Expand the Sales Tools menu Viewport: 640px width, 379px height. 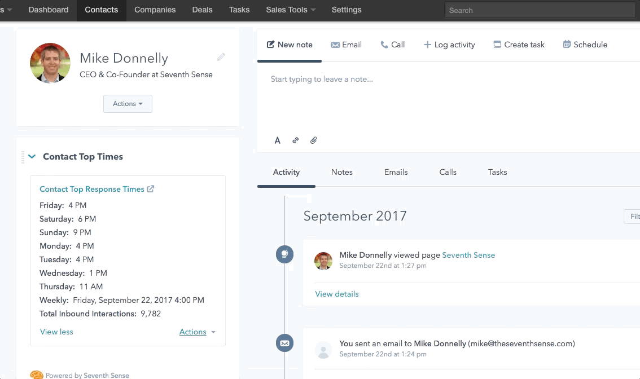[291, 10]
